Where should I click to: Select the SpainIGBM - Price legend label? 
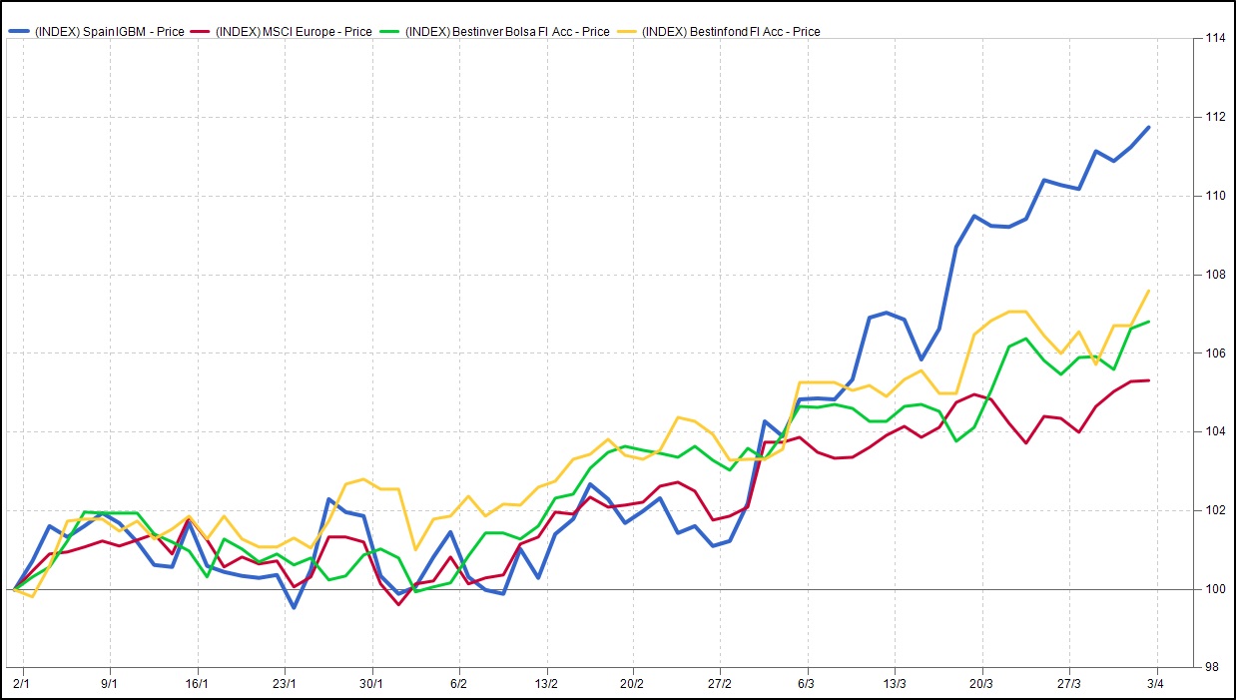coord(110,32)
